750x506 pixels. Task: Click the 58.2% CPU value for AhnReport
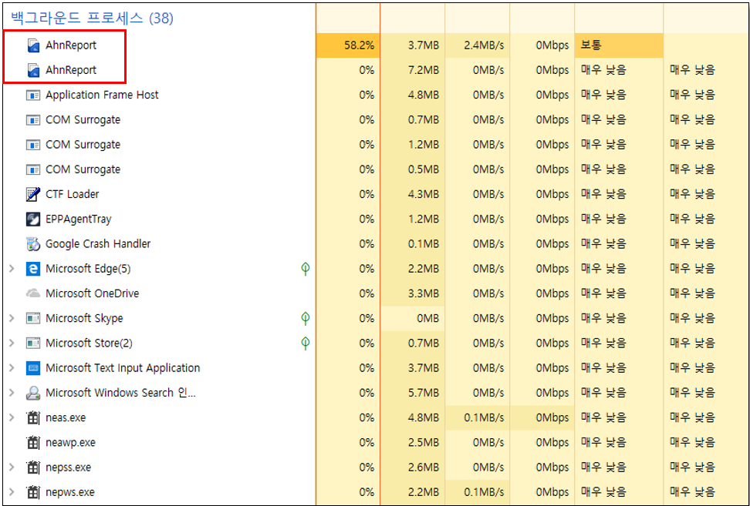(360, 45)
